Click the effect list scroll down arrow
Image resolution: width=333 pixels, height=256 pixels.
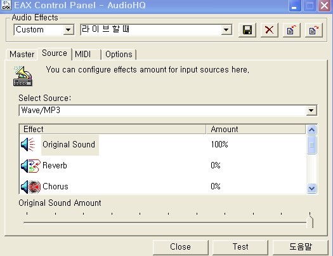(x=311, y=188)
